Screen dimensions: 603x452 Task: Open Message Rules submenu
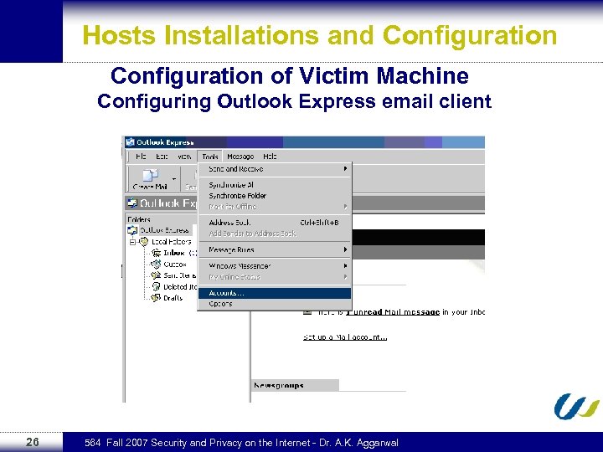point(275,249)
